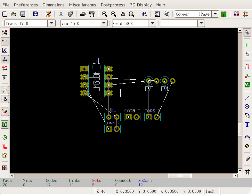Select the Add tracks and vias tool

tap(247, 76)
